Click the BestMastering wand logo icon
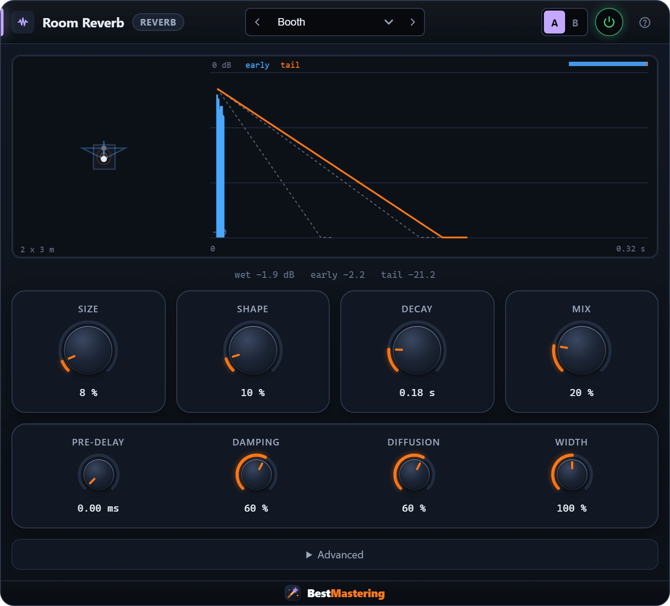 point(293,593)
